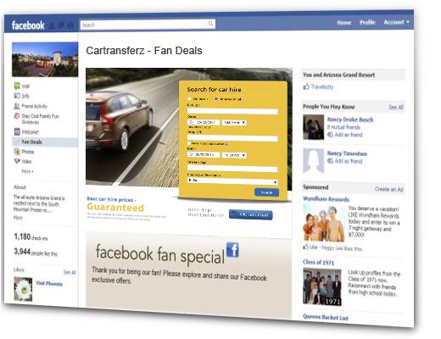Image resolution: width=441 pixels, height=339 pixels.
Task: Click Class of 1971 ad photo
Action: [x=322, y=286]
